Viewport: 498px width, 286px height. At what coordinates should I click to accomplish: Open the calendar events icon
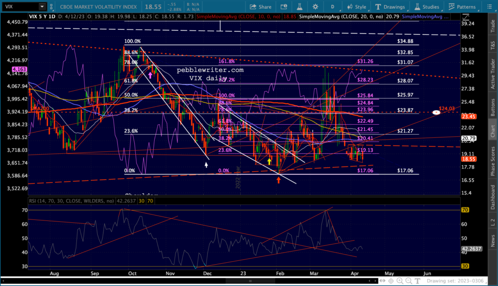(284, 7)
